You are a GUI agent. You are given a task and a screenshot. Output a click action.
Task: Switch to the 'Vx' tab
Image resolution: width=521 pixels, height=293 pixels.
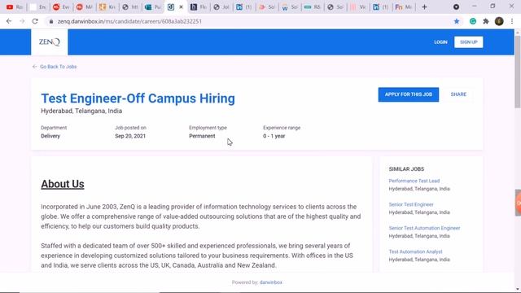358,7
